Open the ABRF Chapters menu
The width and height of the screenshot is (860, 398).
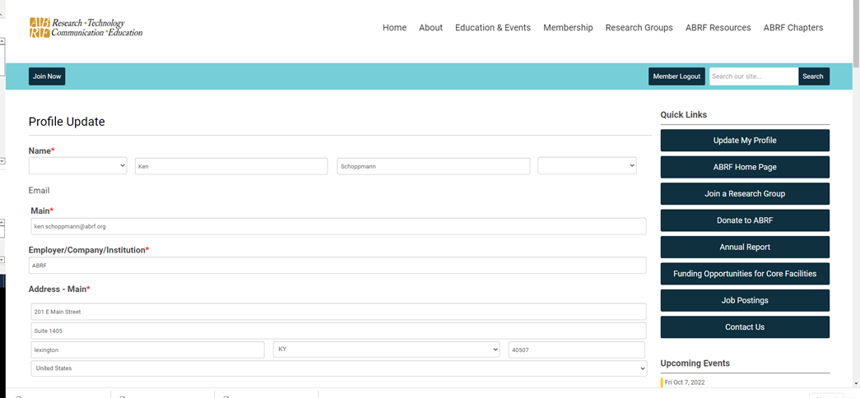click(793, 27)
